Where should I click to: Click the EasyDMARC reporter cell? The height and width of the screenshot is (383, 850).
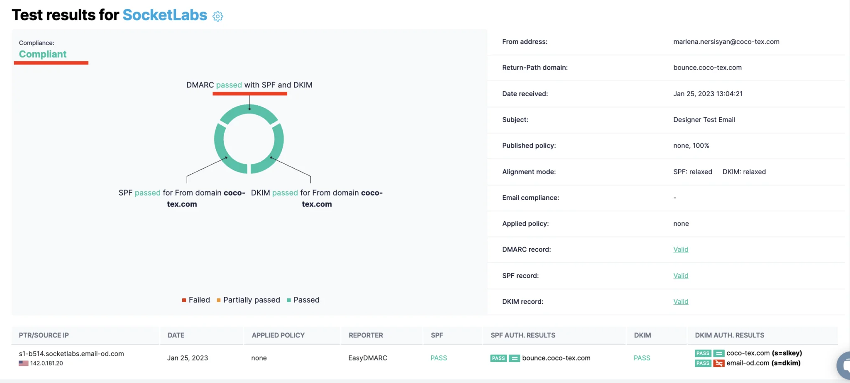368,358
